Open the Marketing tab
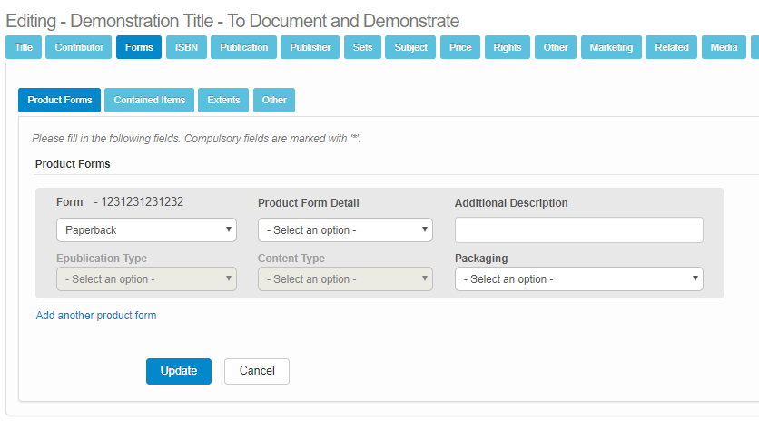 click(x=611, y=47)
